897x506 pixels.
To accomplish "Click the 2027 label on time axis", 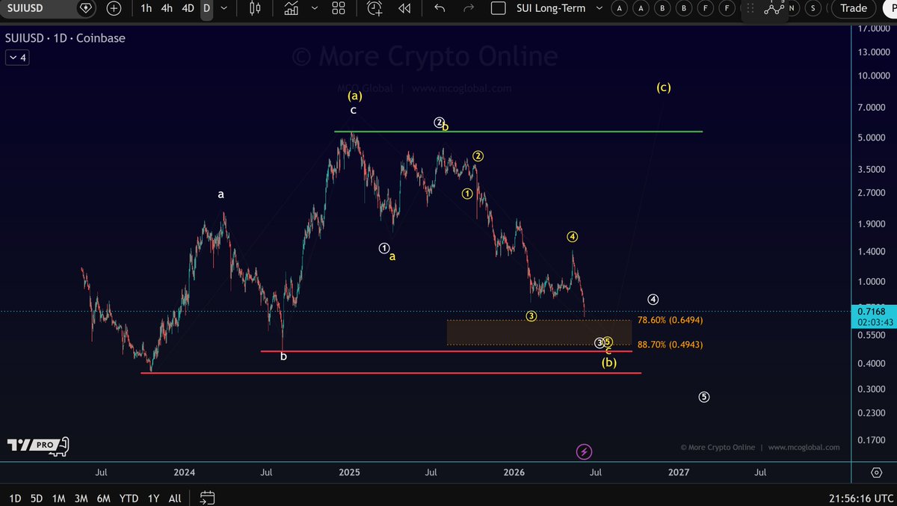I will pos(679,472).
